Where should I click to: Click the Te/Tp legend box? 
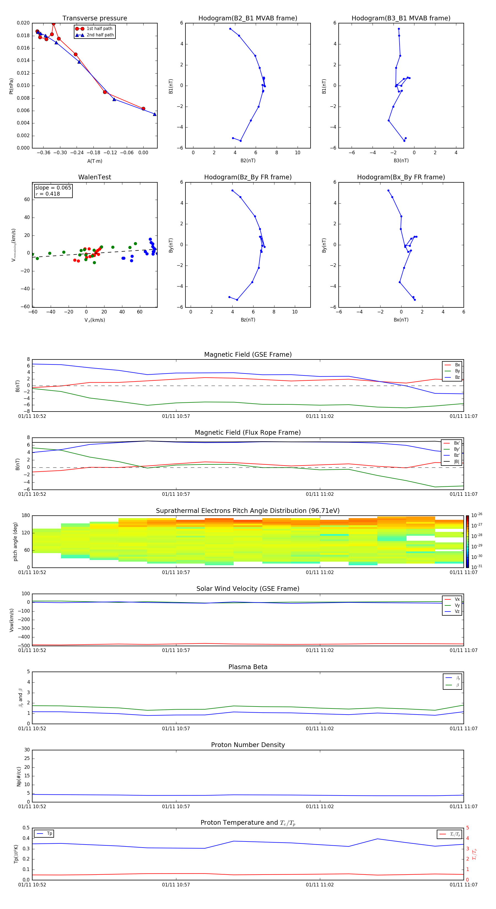click(449, 834)
